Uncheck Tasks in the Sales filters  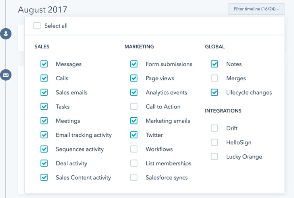44,107
